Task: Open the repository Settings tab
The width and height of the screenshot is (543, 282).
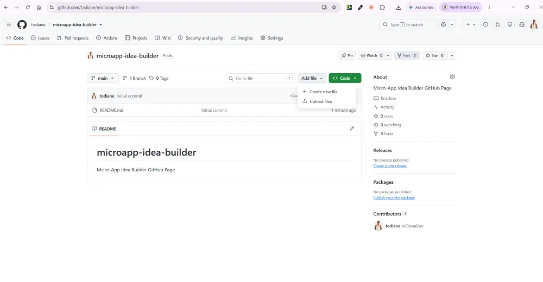Action: click(272, 38)
